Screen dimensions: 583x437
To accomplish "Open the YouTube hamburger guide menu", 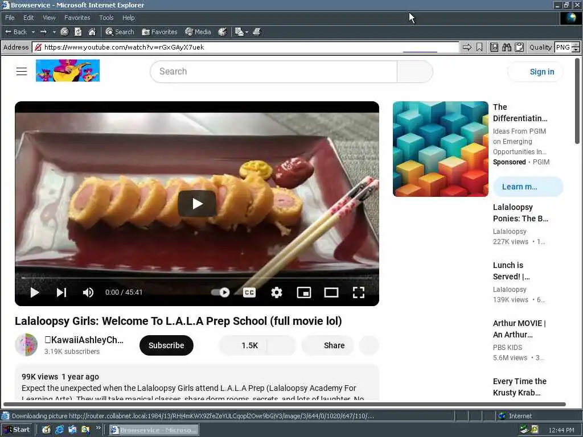I will coord(22,71).
